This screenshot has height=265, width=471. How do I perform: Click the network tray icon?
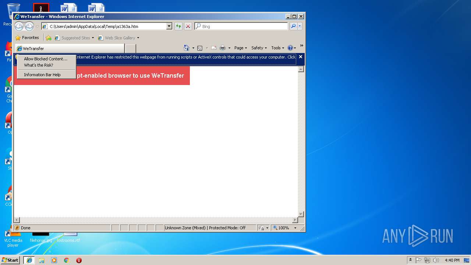(427, 260)
